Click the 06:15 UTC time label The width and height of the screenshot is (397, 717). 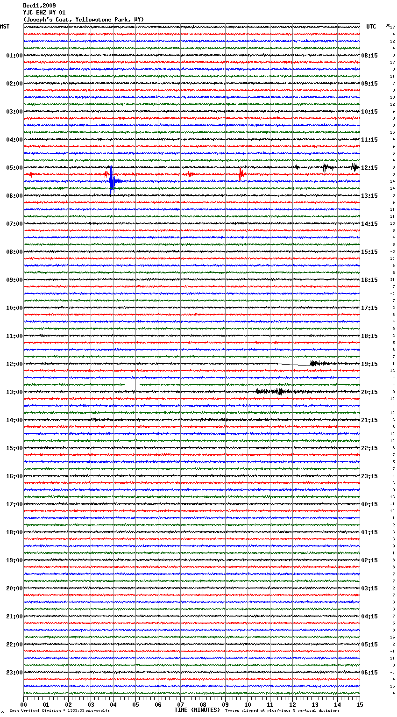369,673
